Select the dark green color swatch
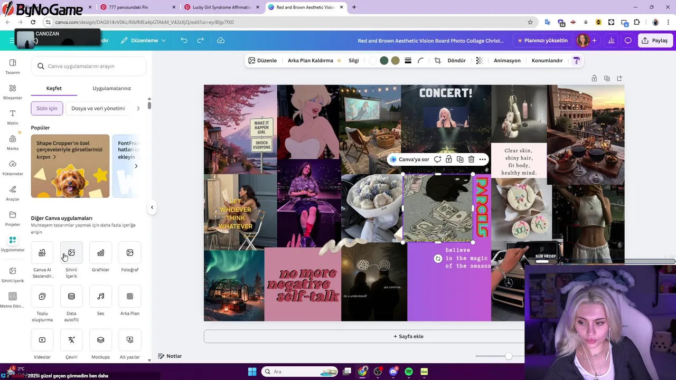 click(x=384, y=61)
